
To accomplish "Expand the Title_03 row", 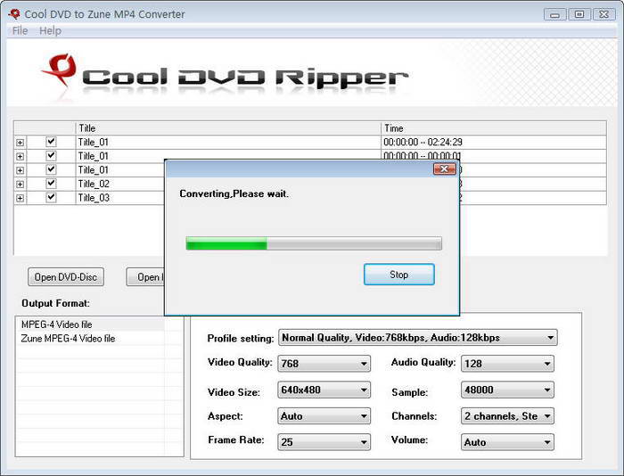I will click(x=21, y=198).
